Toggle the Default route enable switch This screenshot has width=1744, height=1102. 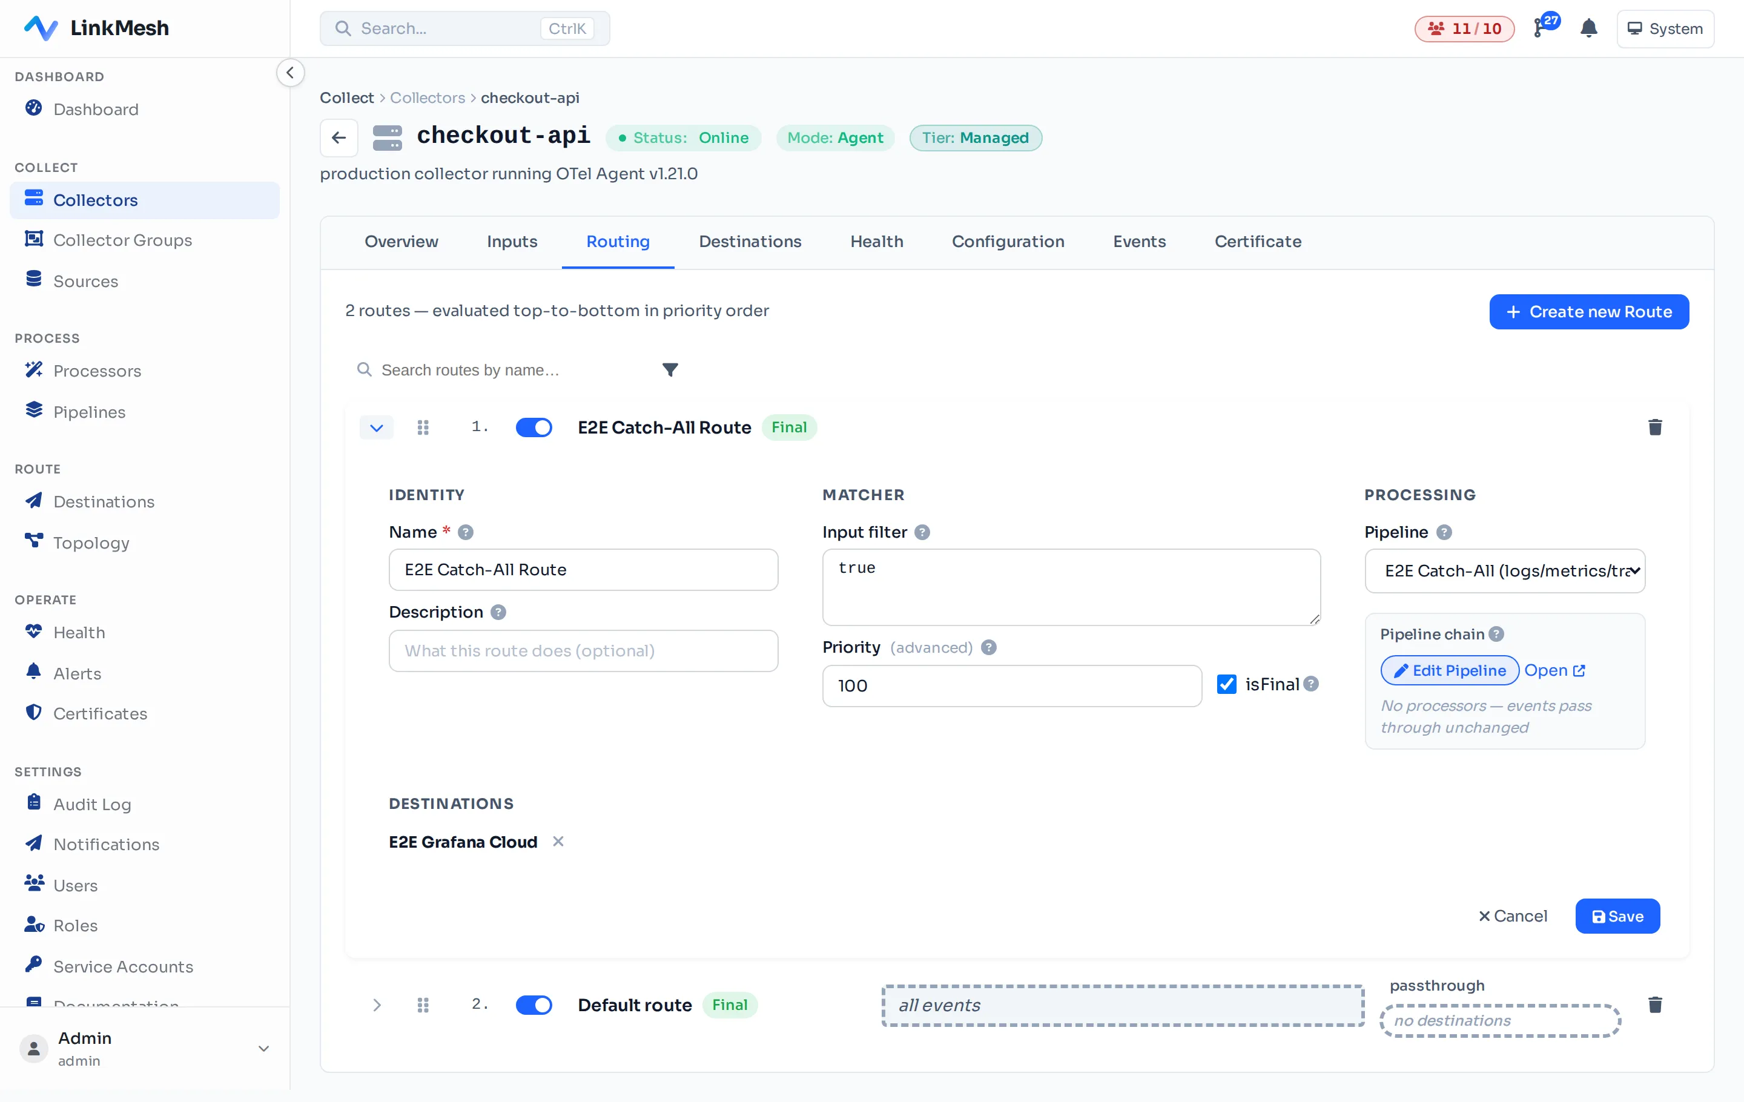point(533,1005)
